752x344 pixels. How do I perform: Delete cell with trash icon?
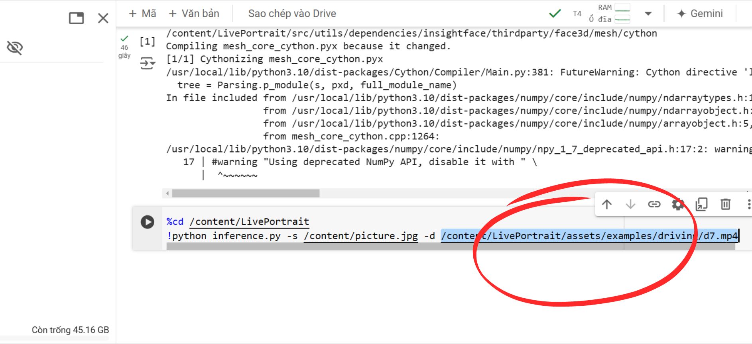coord(725,204)
